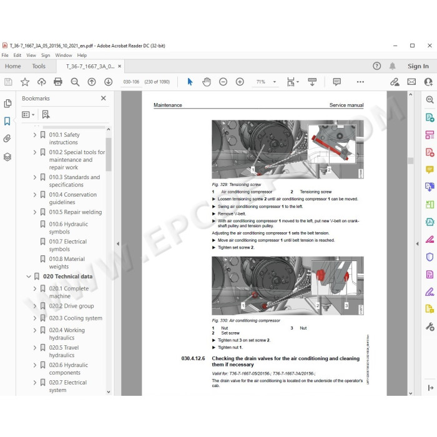Activate the Hand pan tool
This screenshot has width=437, height=437.
pos(207,82)
